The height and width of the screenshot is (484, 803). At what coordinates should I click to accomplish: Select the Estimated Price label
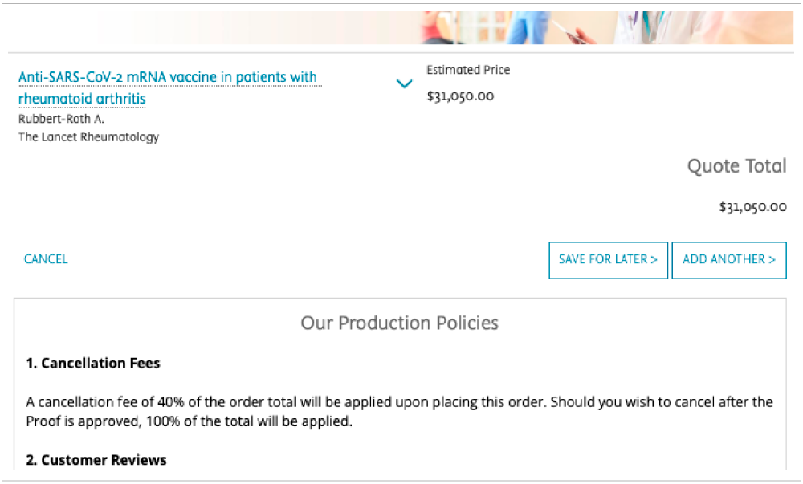(x=468, y=70)
